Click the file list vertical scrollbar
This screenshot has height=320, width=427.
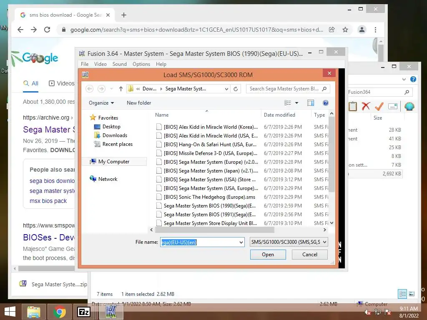(x=332, y=154)
